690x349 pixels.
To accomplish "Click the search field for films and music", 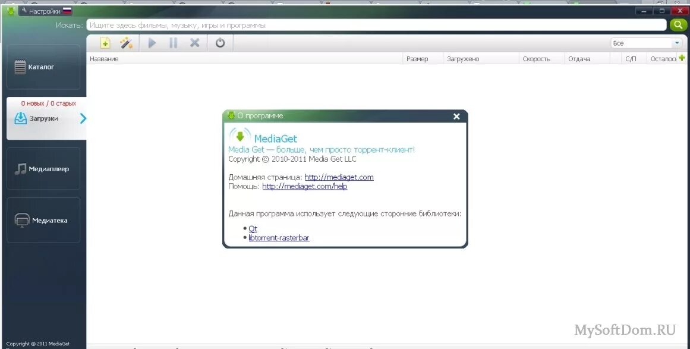I will click(376, 25).
